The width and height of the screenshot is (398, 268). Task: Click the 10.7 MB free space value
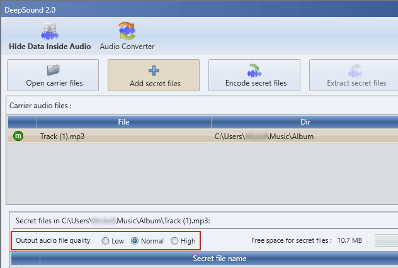click(350, 240)
